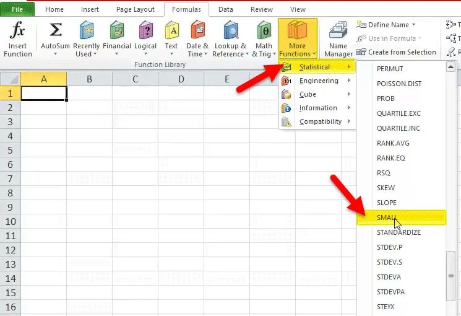Open the File tab

tap(17, 9)
